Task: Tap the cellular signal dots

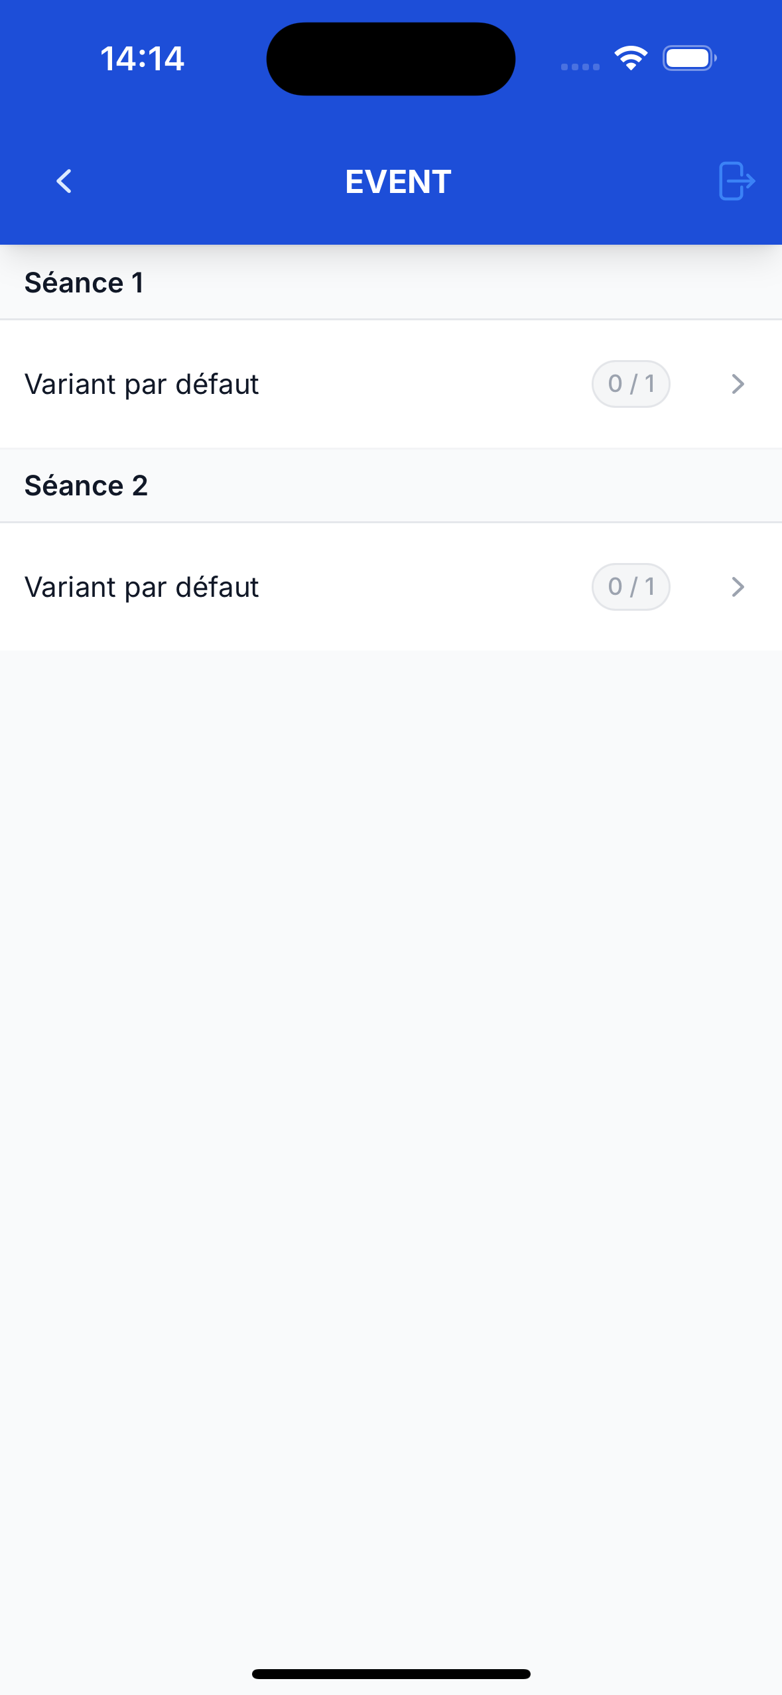Action: pos(580,66)
